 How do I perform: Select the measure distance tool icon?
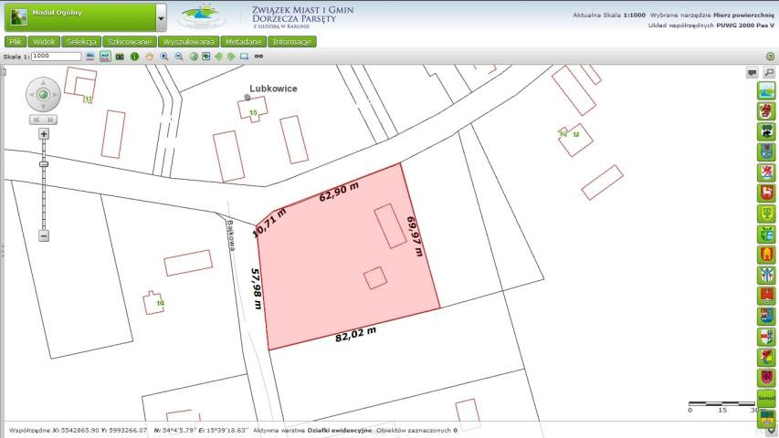coord(89,57)
